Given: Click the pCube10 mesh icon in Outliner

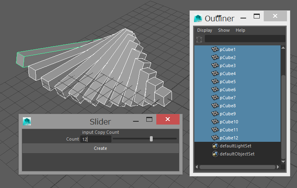Looking at the screenshot, I should tap(215, 122).
